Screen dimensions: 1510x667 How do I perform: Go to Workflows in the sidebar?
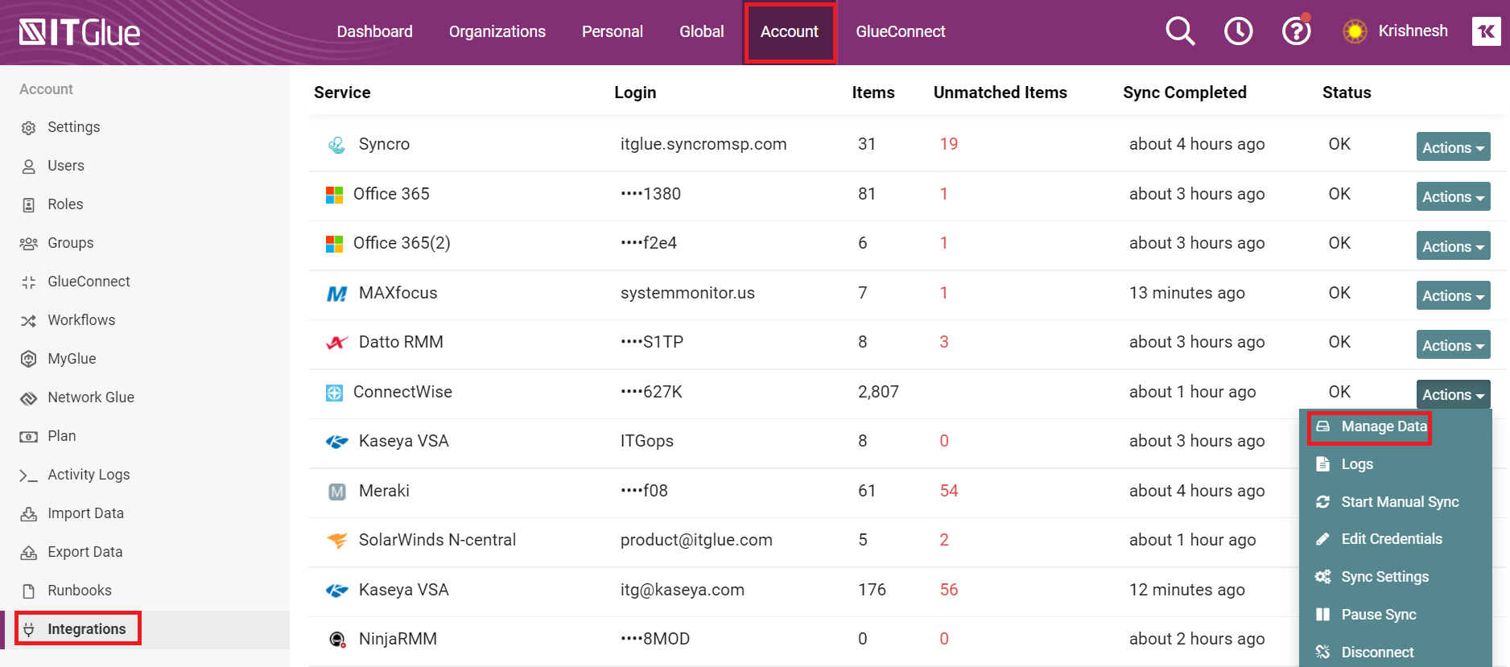(81, 320)
